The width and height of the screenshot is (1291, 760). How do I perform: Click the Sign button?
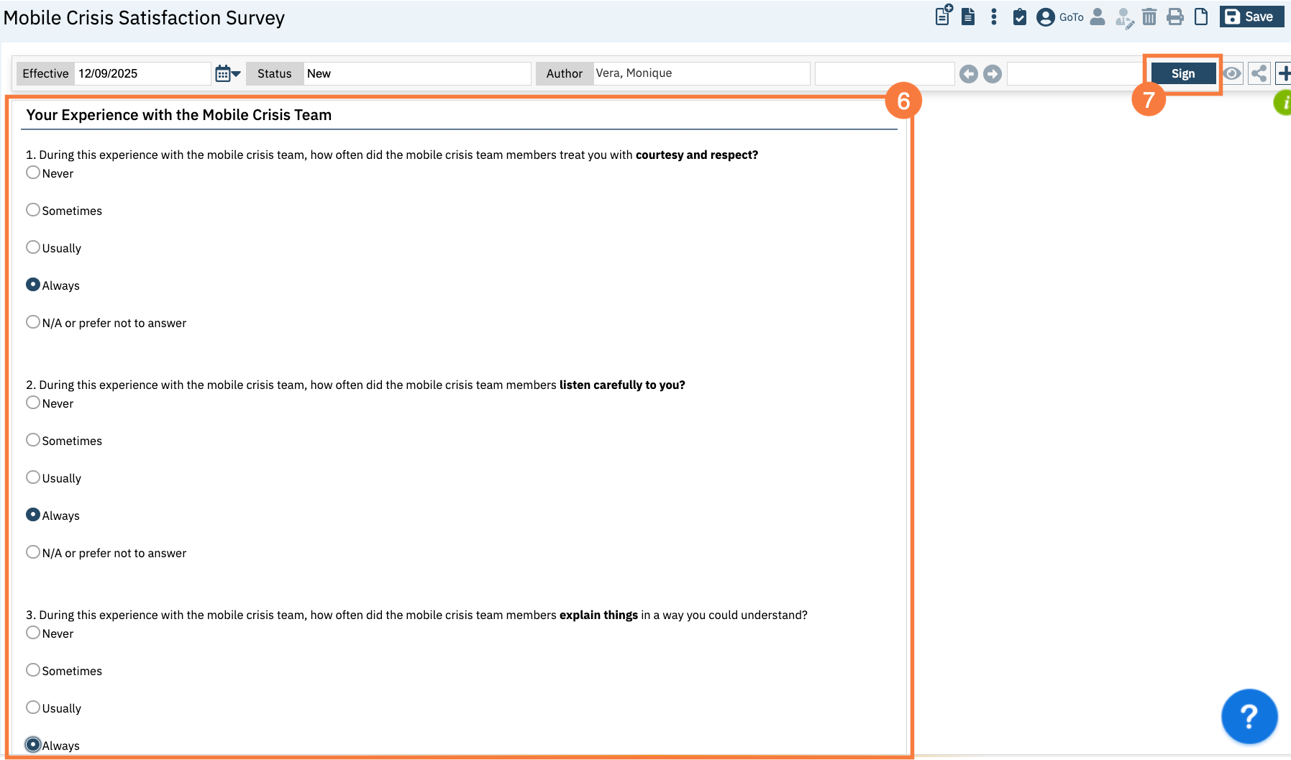[1182, 73]
